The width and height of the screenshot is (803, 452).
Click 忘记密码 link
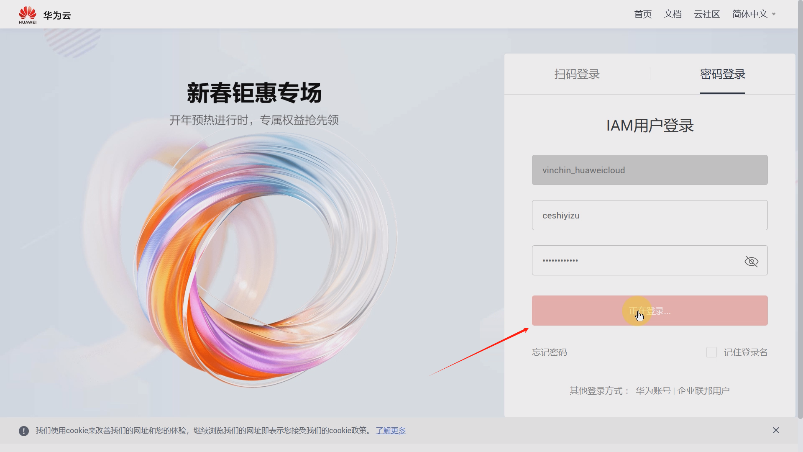click(x=549, y=352)
